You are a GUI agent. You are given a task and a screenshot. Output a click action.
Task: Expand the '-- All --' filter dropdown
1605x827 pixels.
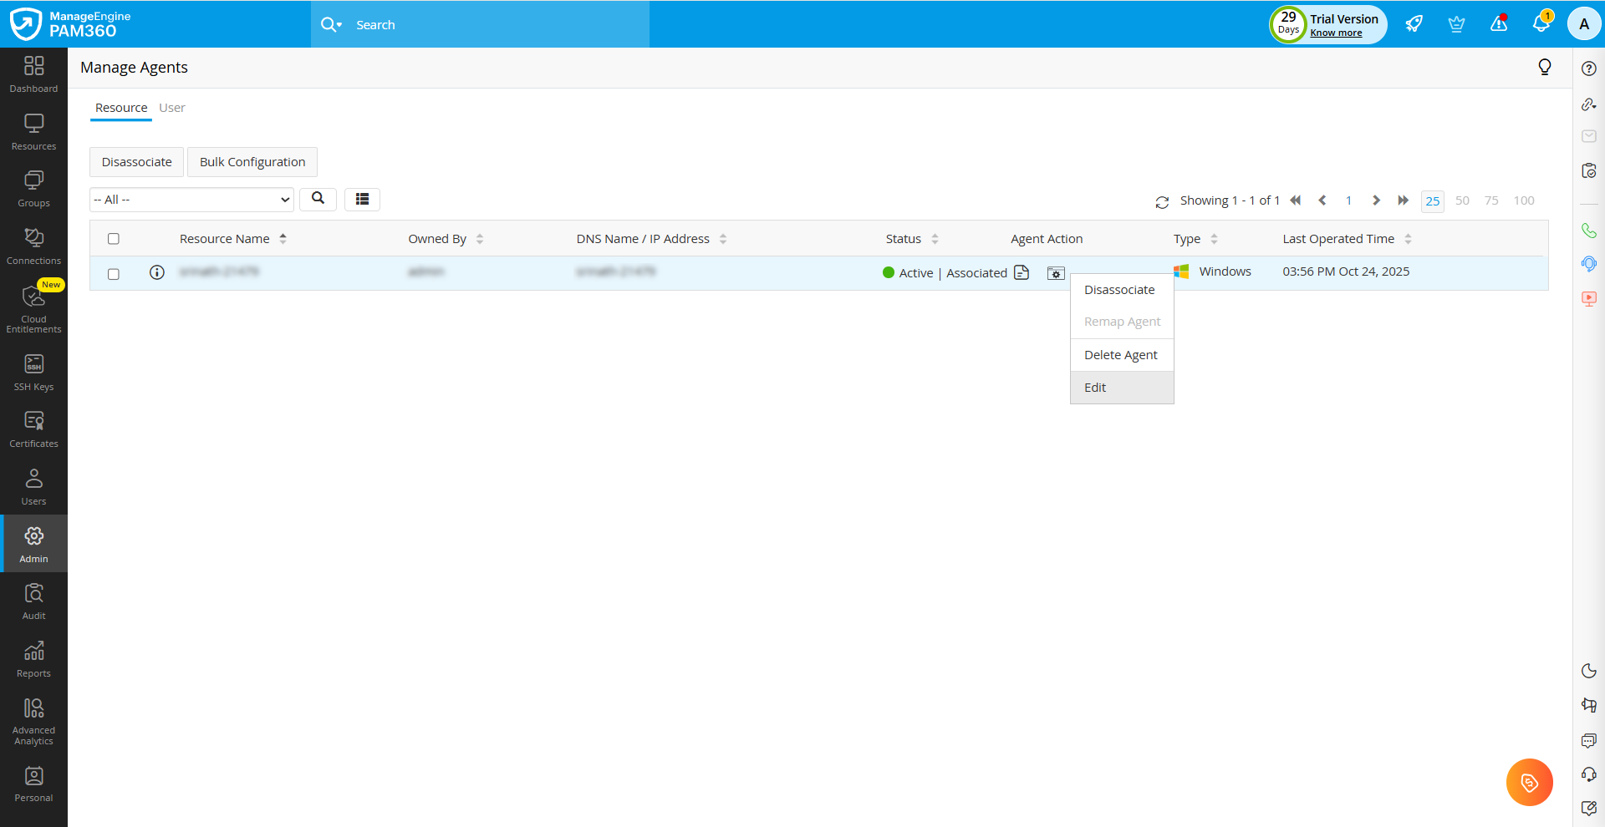pyautogui.click(x=191, y=200)
